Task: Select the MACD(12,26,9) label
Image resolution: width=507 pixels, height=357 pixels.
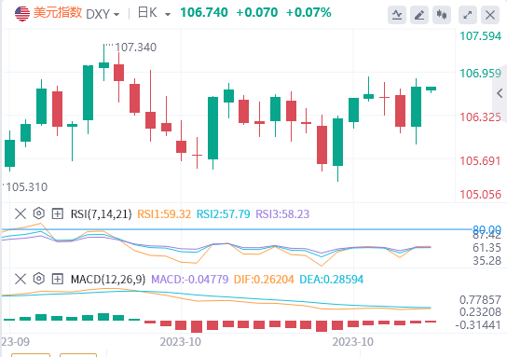Action: pyautogui.click(x=108, y=279)
